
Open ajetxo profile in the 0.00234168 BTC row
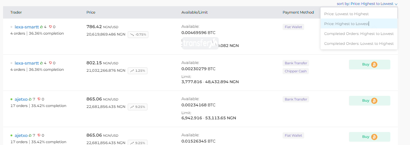coord(21,99)
